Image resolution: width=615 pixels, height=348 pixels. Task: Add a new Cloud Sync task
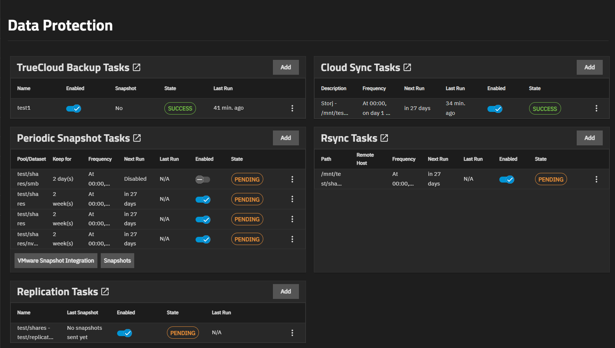pyautogui.click(x=589, y=67)
